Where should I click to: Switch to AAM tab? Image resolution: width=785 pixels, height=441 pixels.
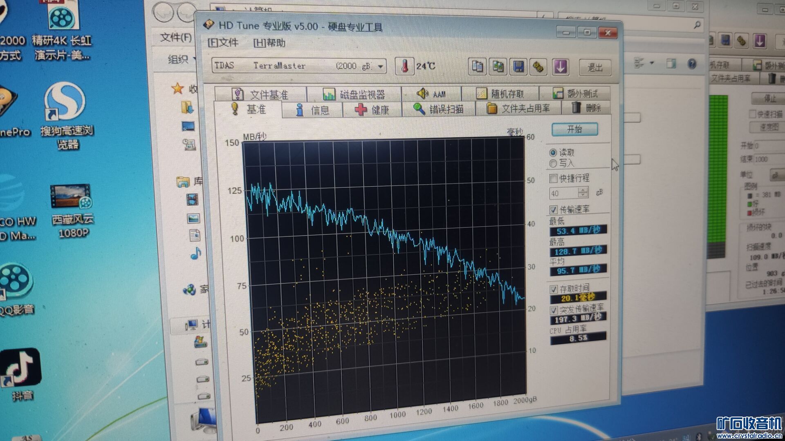tap(431, 94)
